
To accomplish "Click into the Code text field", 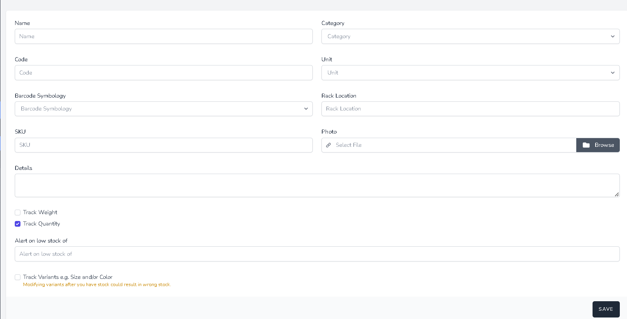I will tap(163, 73).
